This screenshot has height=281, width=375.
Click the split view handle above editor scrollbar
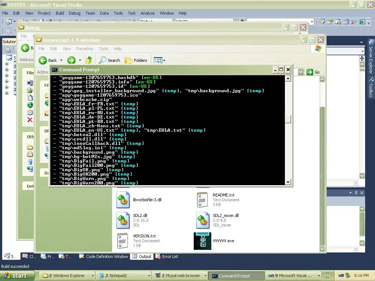362,58
